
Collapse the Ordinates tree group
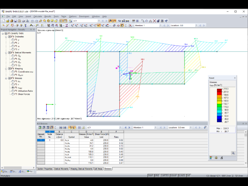[x=6, y=37]
